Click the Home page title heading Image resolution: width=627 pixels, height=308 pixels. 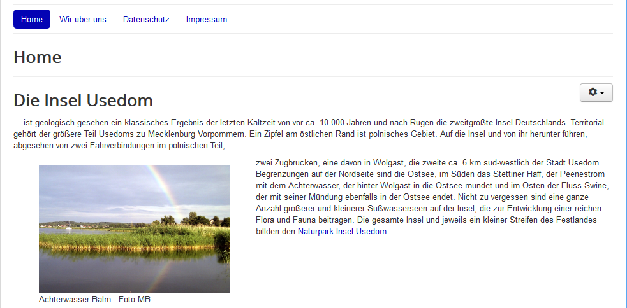pyautogui.click(x=38, y=57)
